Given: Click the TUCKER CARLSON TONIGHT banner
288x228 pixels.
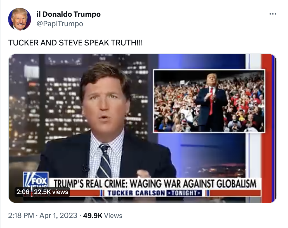Looking at the screenshot, I should (154, 193).
